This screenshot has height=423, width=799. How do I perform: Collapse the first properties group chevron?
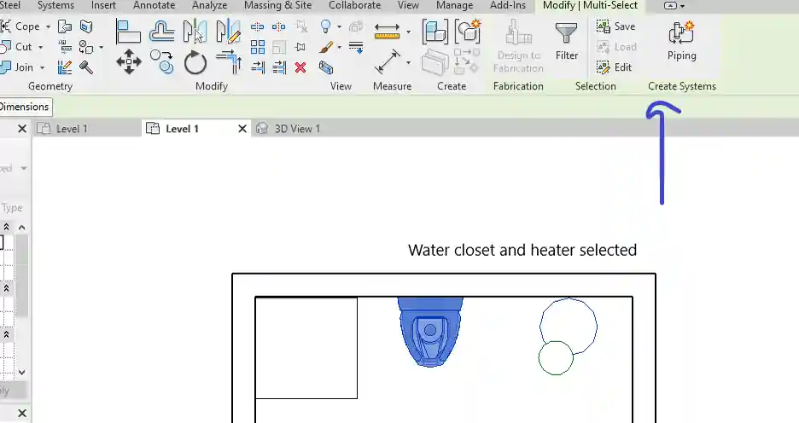7,227
